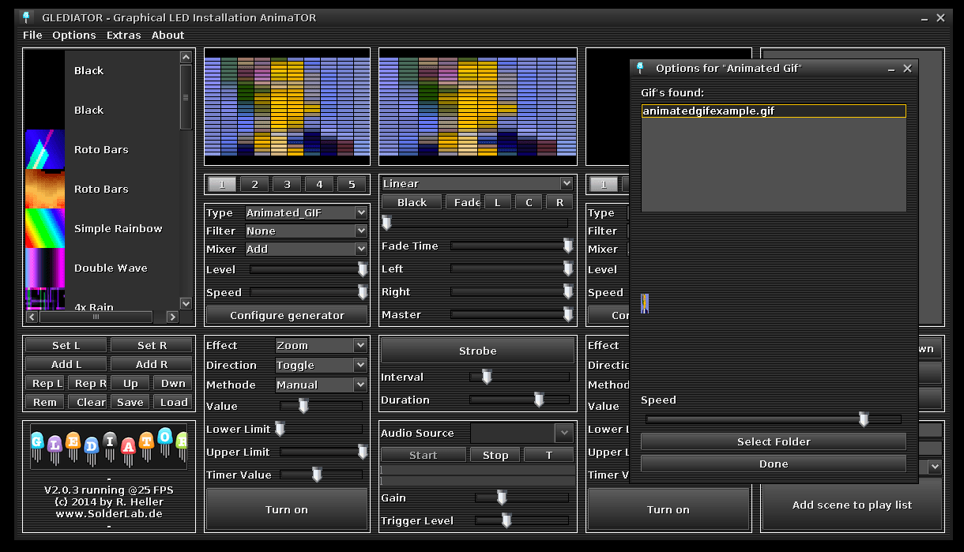Click the scene list scroll down arrow
The height and width of the screenshot is (552, 964).
186,303
